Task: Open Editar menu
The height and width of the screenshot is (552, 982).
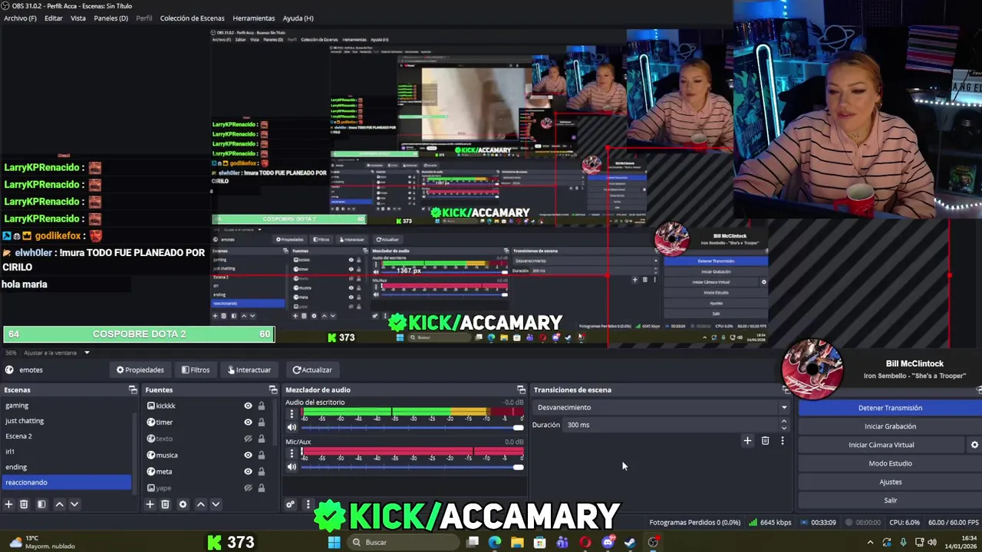Action: (x=54, y=18)
